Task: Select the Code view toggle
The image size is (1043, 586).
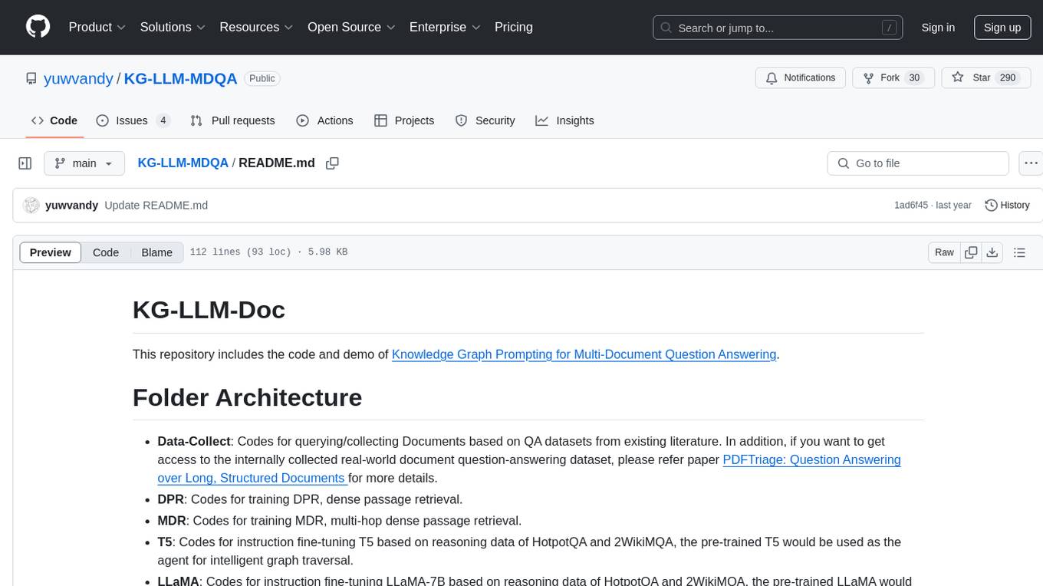Action: point(106,252)
